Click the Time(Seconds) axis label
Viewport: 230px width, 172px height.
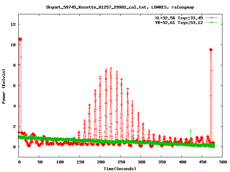[x=120, y=169]
